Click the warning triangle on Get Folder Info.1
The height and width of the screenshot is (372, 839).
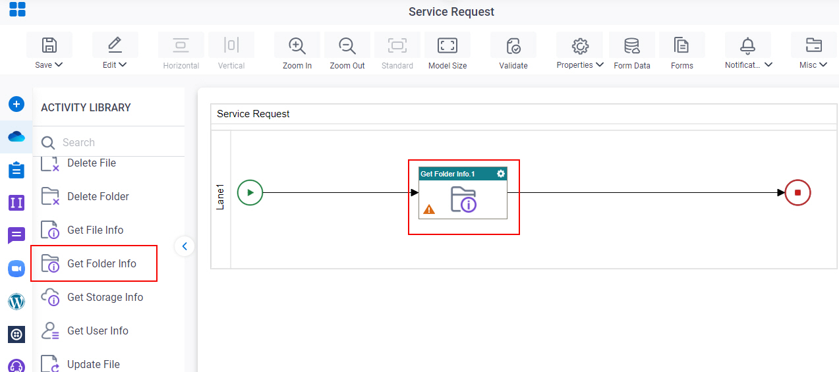[429, 209]
